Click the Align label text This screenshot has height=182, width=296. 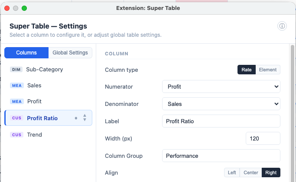111,173
